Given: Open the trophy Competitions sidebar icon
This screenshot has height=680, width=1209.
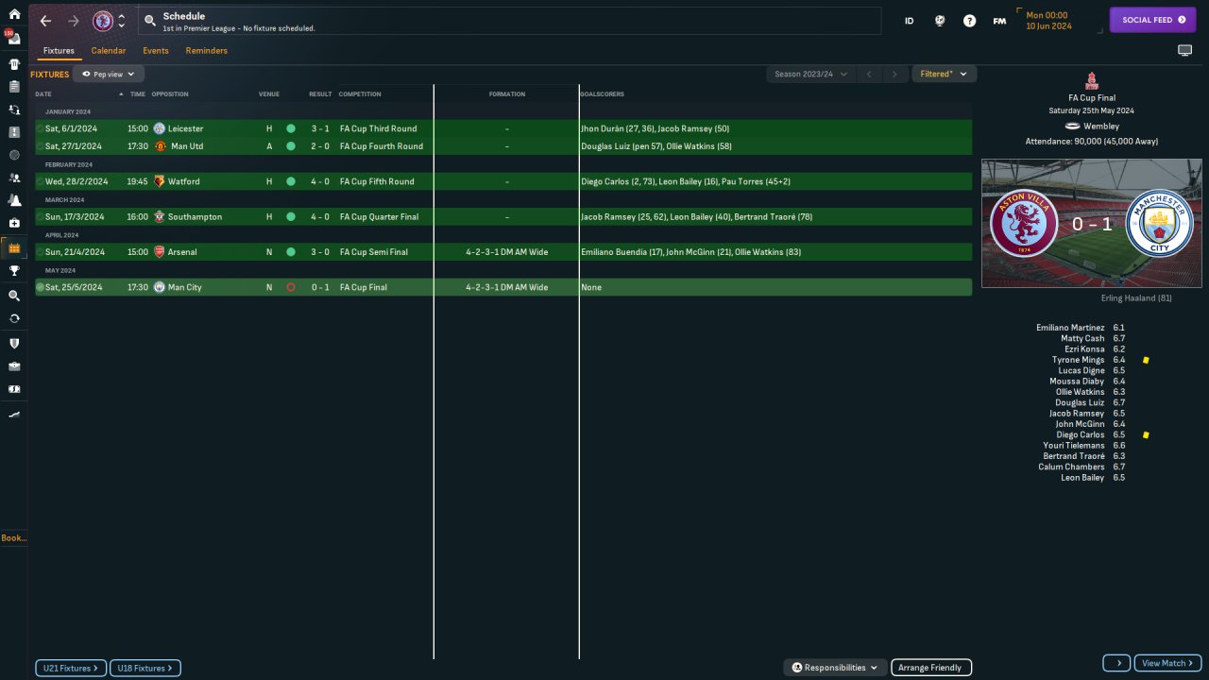Looking at the screenshot, I should pyautogui.click(x=14, y=270).
